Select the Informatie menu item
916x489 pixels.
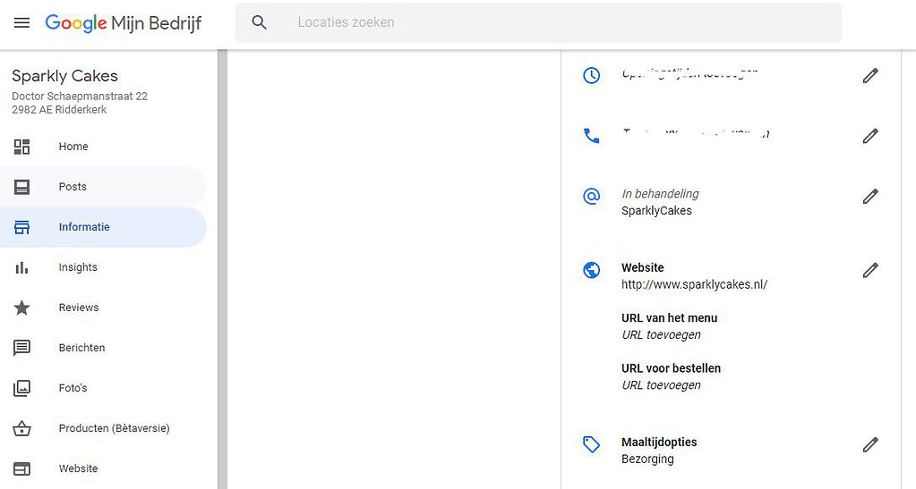pyautogui.click(x=103, y=227)
